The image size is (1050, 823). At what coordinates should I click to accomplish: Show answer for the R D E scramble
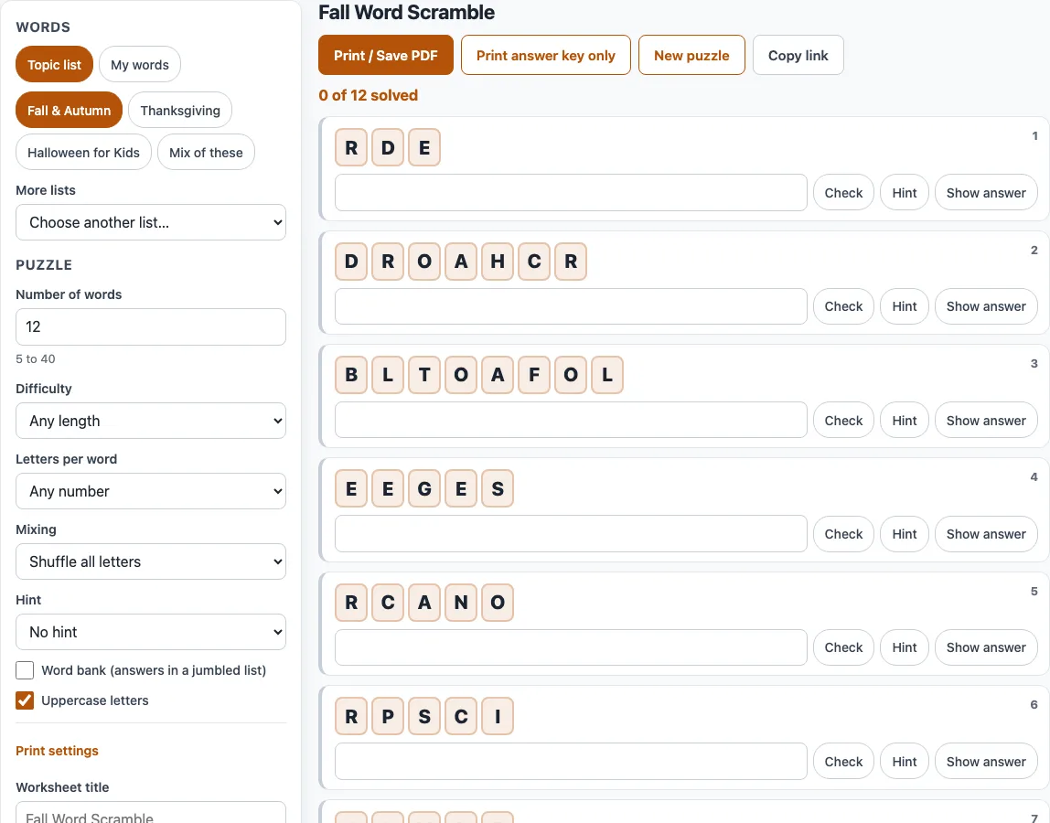point(986,193)
